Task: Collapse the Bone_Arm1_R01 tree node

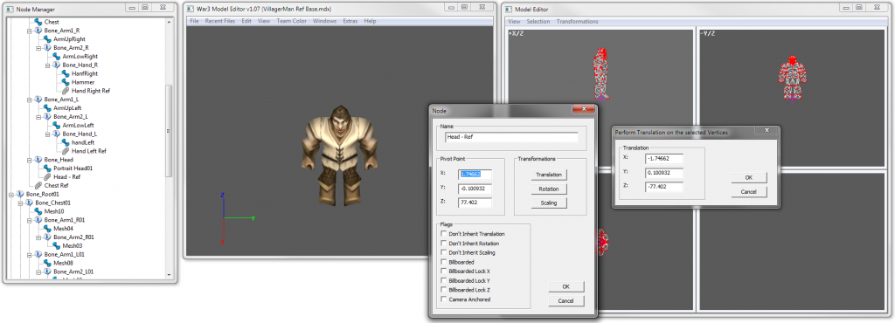Action: point(29,220)
